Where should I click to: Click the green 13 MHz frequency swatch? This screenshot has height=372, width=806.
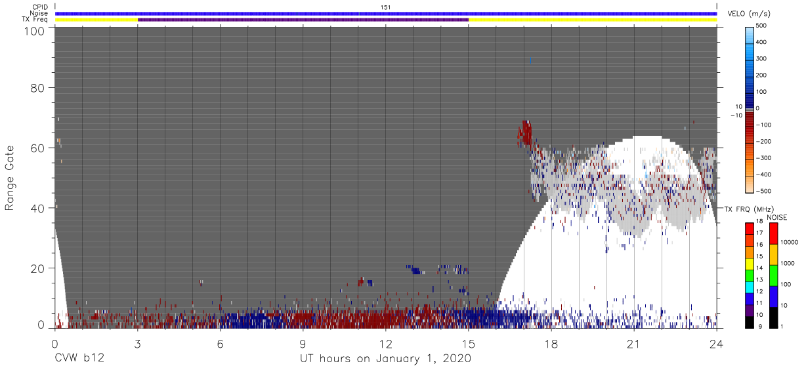tap(750, 275)
